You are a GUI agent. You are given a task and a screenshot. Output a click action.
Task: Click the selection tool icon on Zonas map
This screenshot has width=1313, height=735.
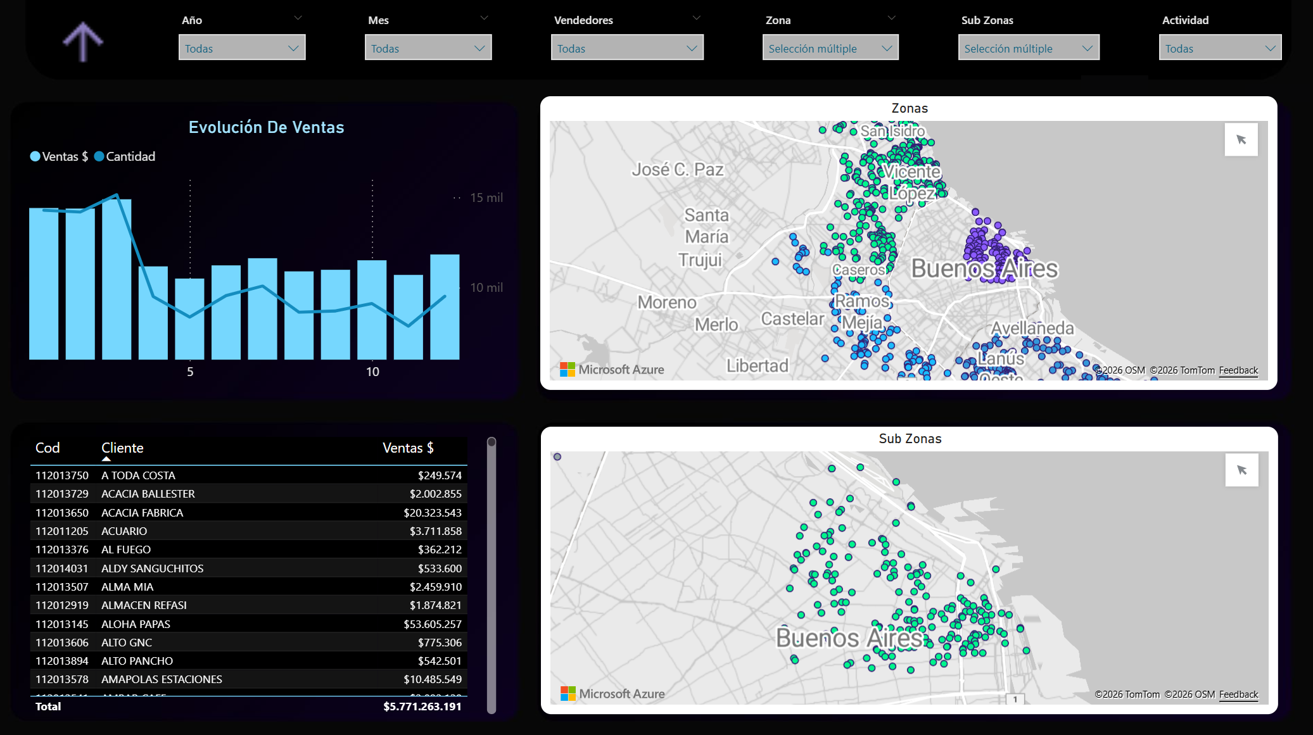pos(1241,140)
